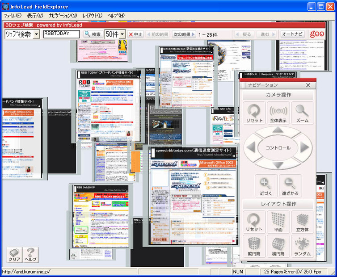This screenshot has width=337, height=277.
Task: Select the Zoom (ズーム) magnifier icon
Action: (302, 113)
